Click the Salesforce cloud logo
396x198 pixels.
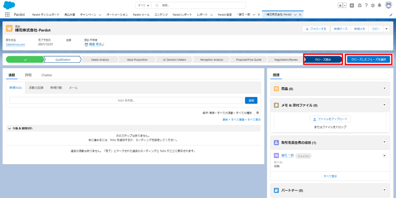(9, 5)
